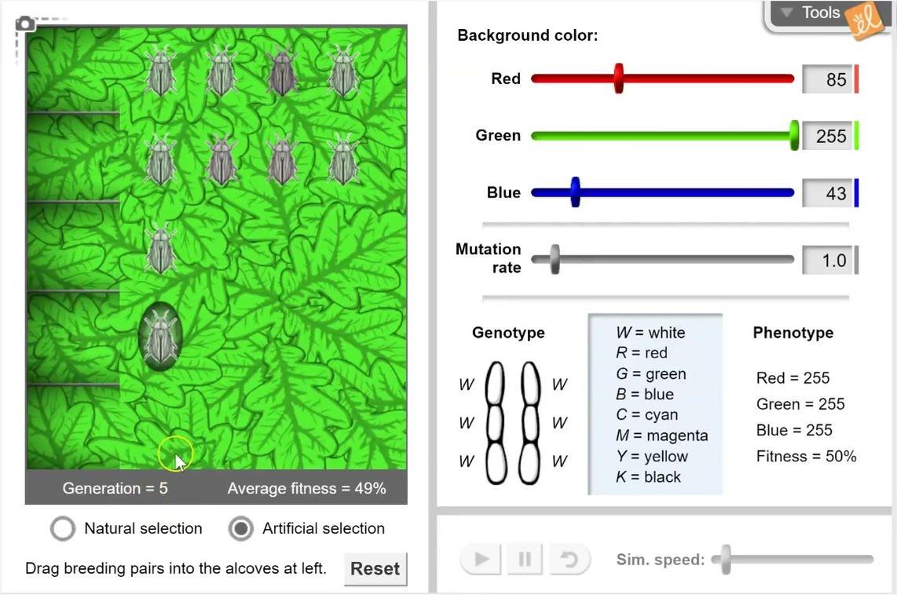
Task: Click the 'M = magenta' legend entry
Action: tap(662, 435)
